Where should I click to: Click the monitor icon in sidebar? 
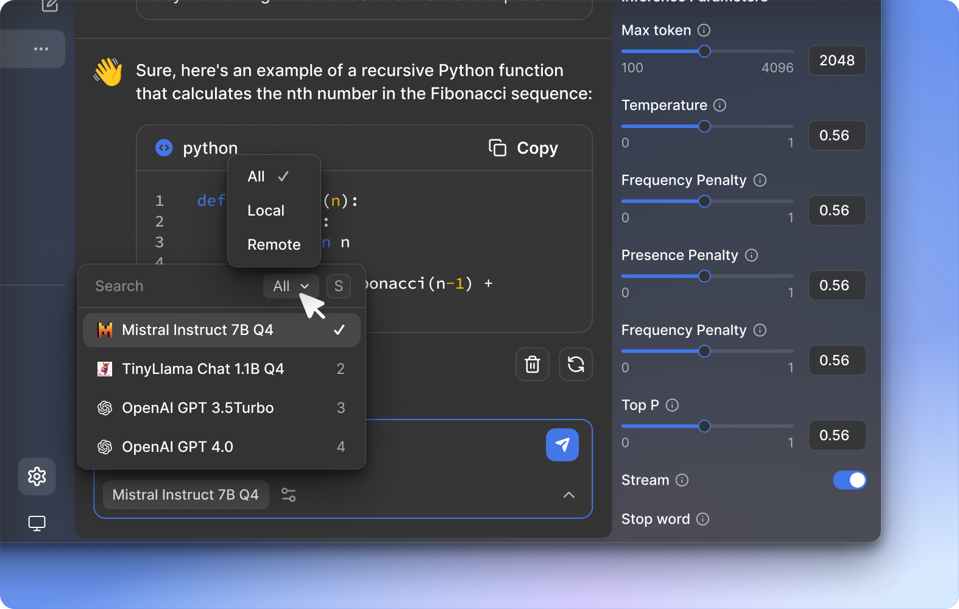(37, 523)
